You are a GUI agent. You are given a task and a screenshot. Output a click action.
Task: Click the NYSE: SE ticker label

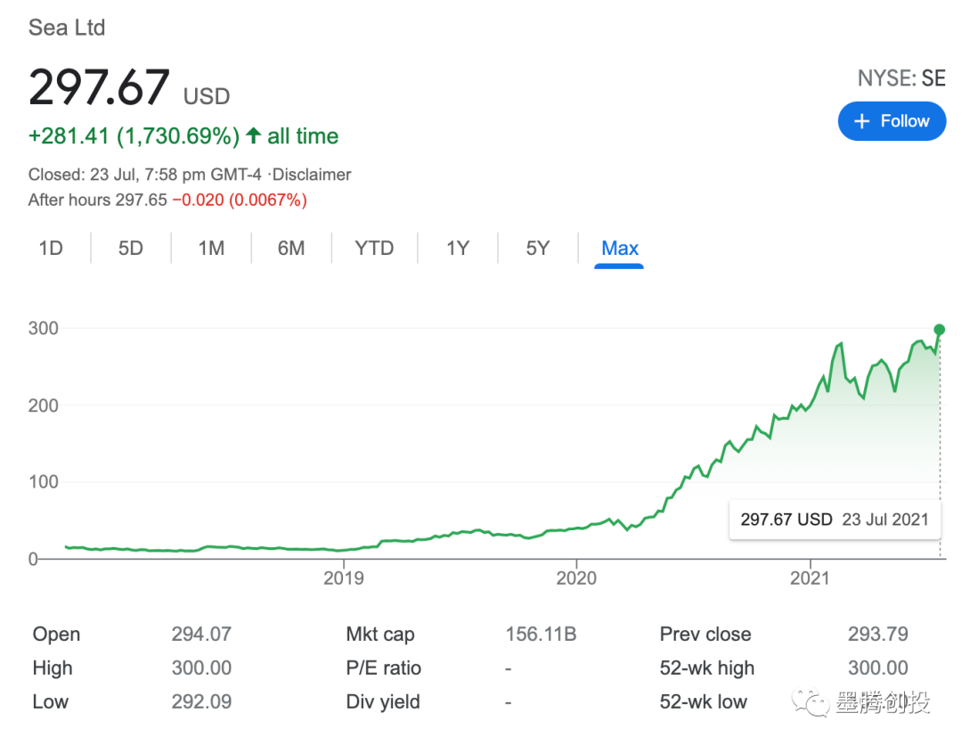tap(901, 78)
